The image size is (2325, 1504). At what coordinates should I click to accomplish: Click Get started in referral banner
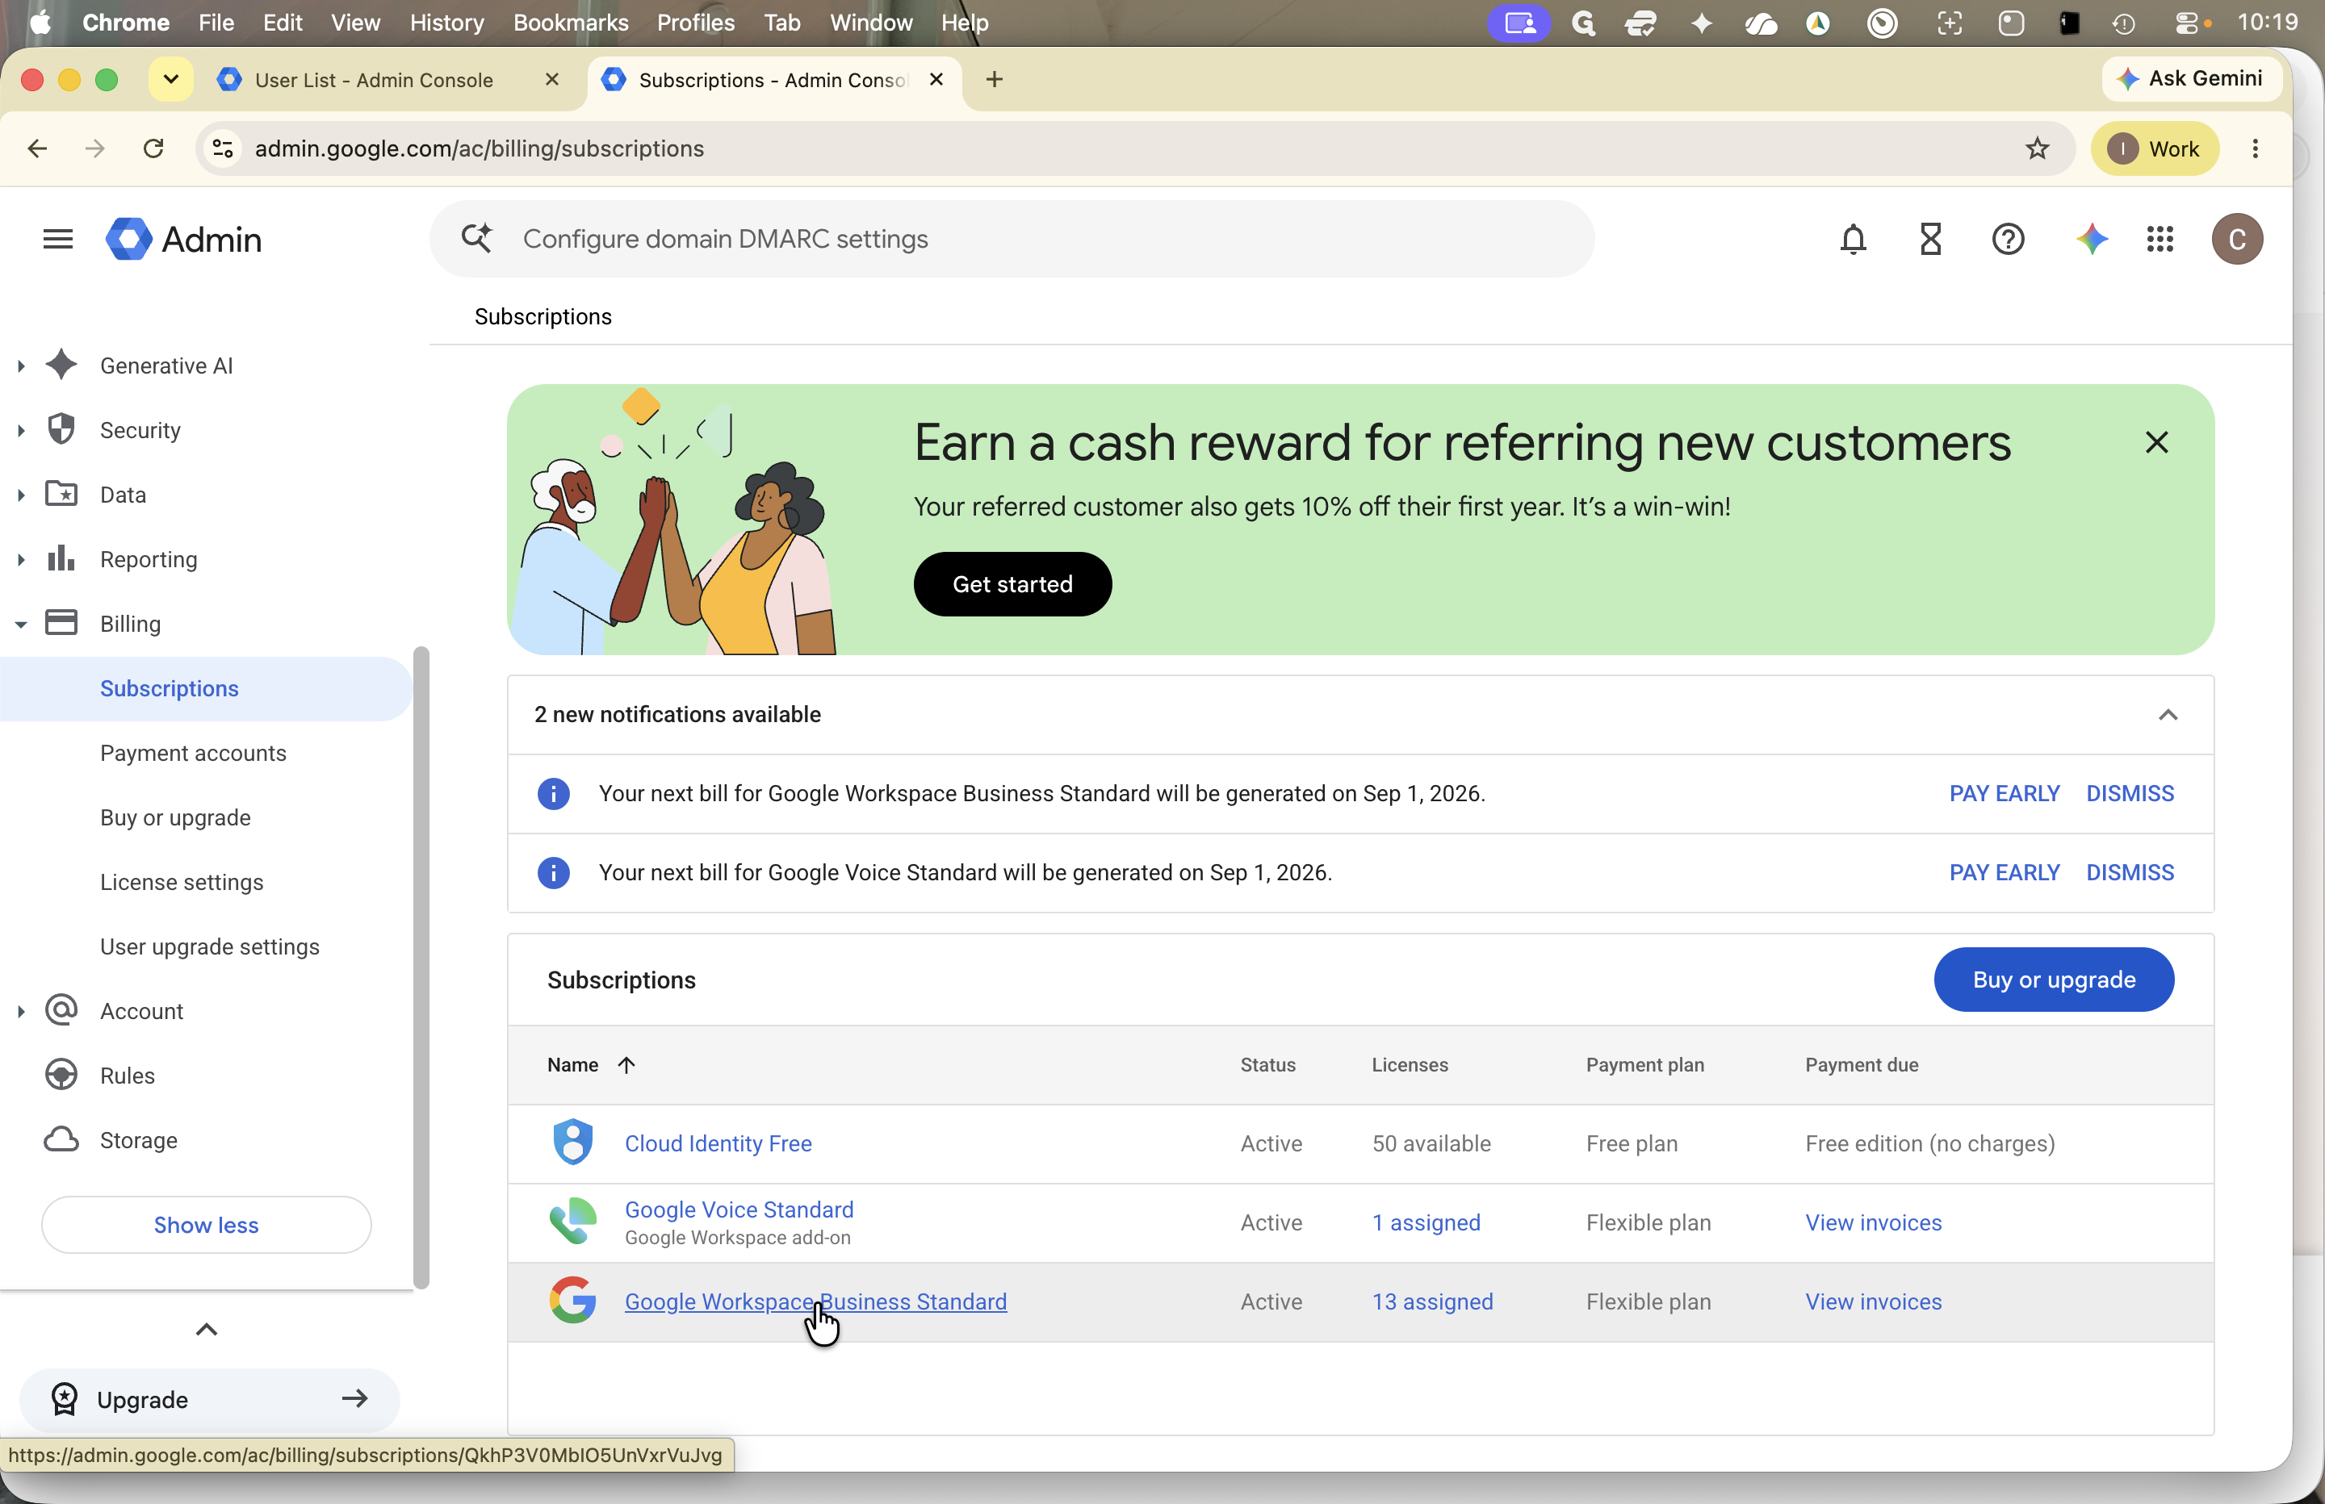click(1012, 584)
